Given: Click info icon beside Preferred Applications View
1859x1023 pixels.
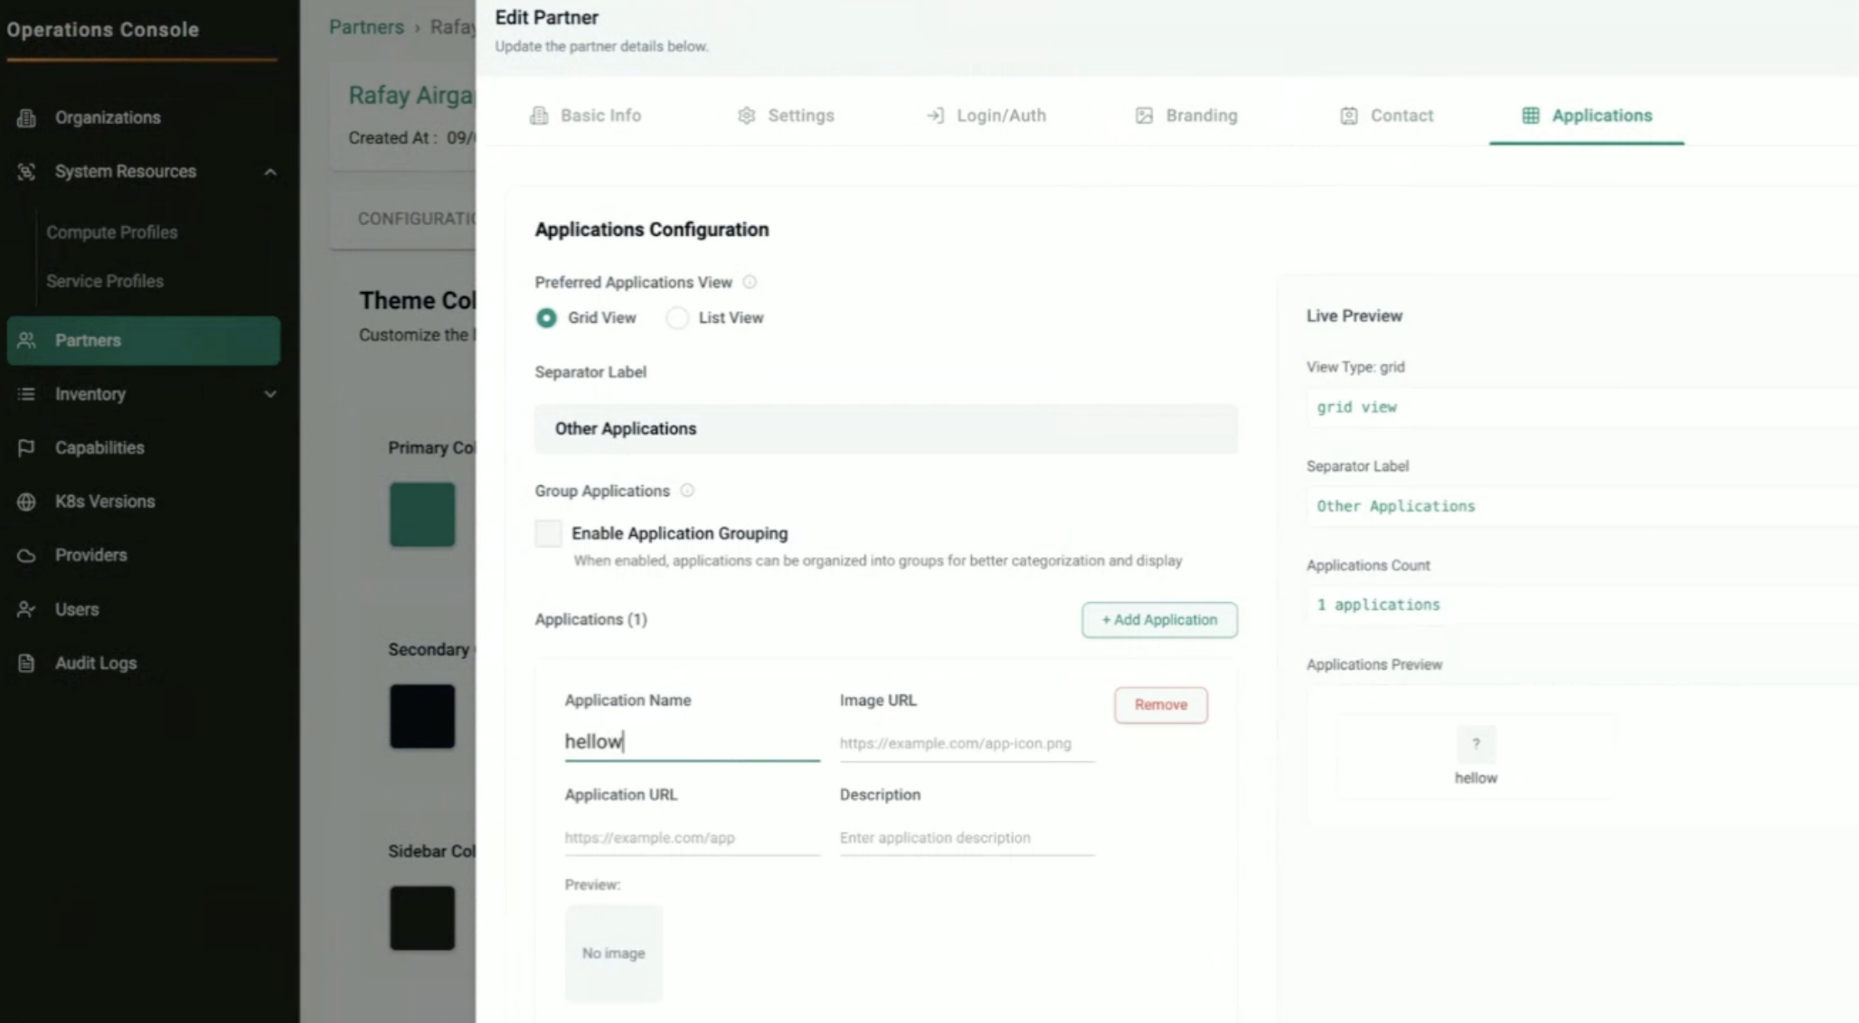Looking at the screenshot, I should tap(749, 282).
